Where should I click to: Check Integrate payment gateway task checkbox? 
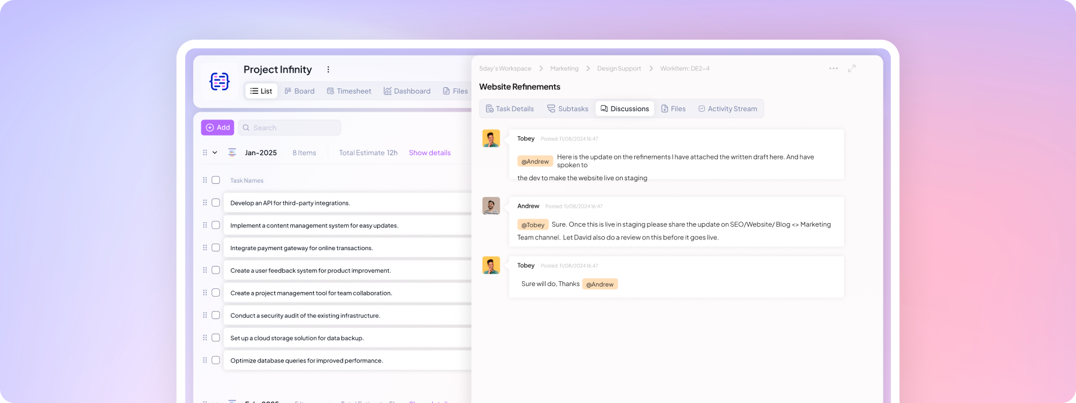(x=216, y=248)
